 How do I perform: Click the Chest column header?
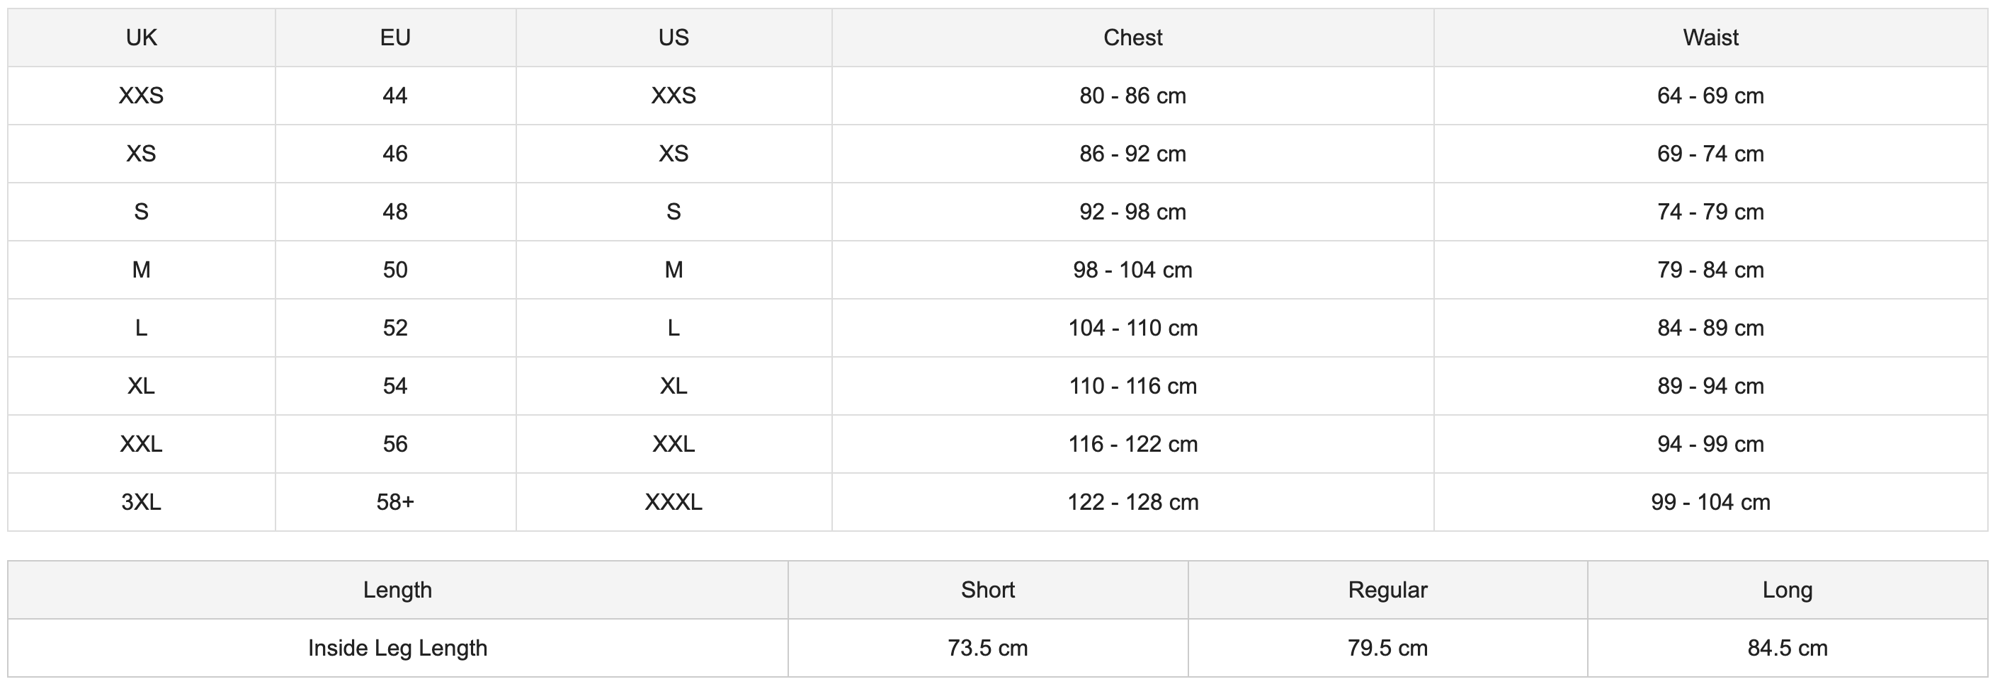point(1132,38)
